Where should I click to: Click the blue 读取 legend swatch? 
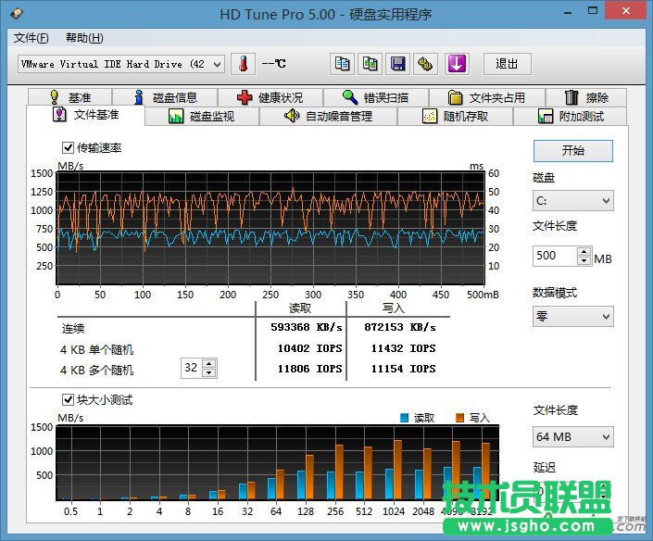click(404, 418)
